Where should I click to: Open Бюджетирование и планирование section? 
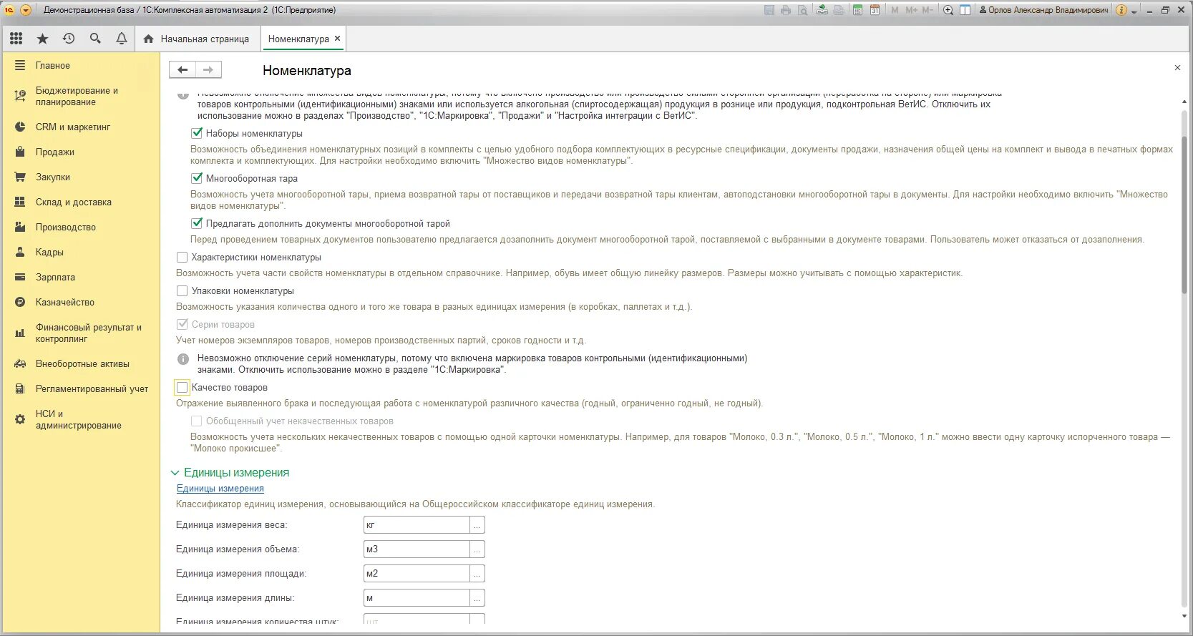pos(77,97)
